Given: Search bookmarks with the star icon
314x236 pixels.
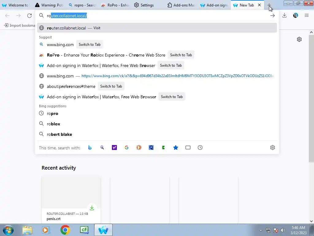Looking at the screenshot, I should (176, 148).
